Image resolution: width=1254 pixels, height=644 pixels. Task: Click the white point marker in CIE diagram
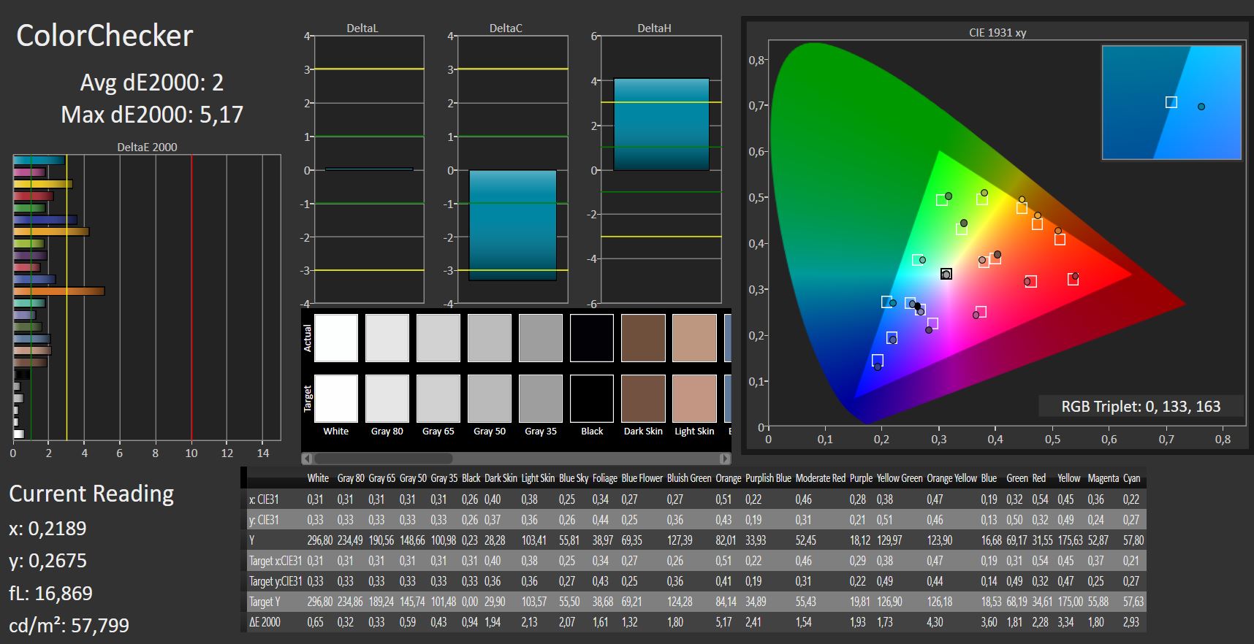(x=946, y=274)
